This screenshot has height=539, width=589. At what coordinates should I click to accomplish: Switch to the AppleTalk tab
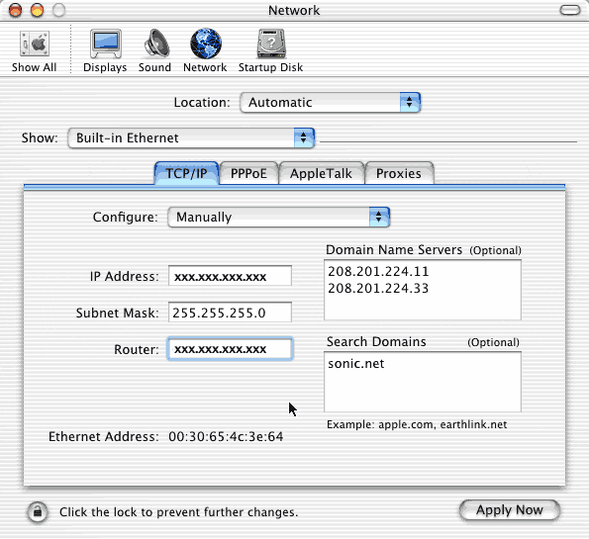coord(321,173)
